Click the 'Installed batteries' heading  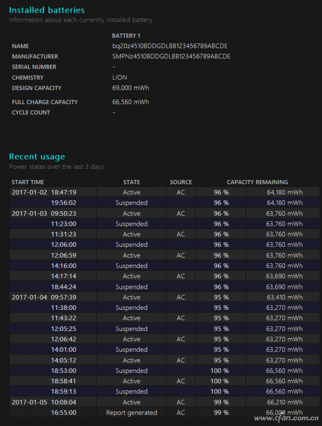coord(47,10)
